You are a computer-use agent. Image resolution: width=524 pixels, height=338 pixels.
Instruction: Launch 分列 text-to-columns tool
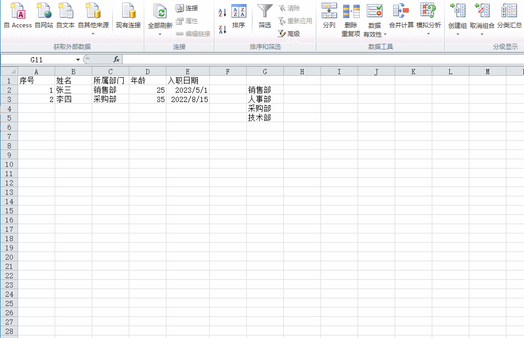click(329, 15)
